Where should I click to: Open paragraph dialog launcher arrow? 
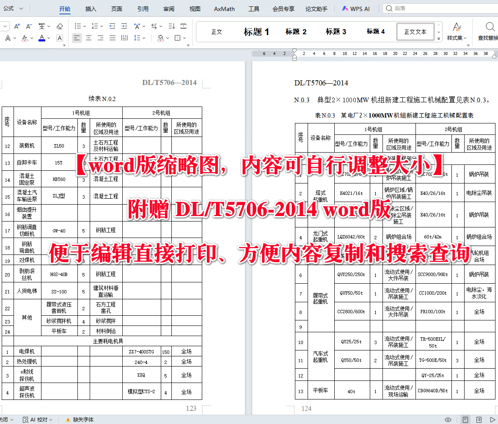tap(188, 45)
